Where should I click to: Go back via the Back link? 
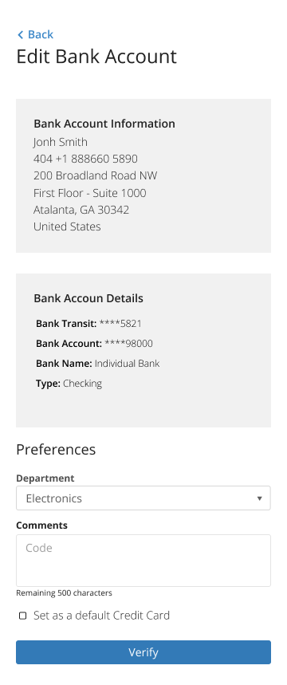click(x=35, y=34)
